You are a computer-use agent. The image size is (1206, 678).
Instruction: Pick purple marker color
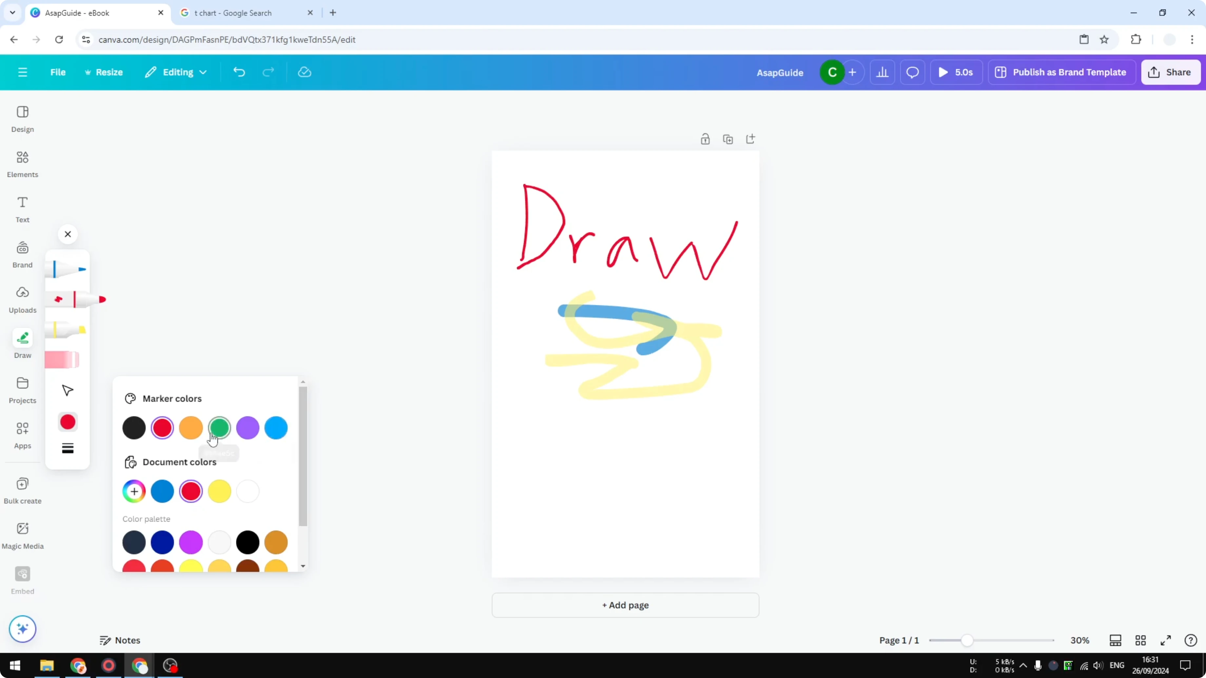(x=248, y=428)
